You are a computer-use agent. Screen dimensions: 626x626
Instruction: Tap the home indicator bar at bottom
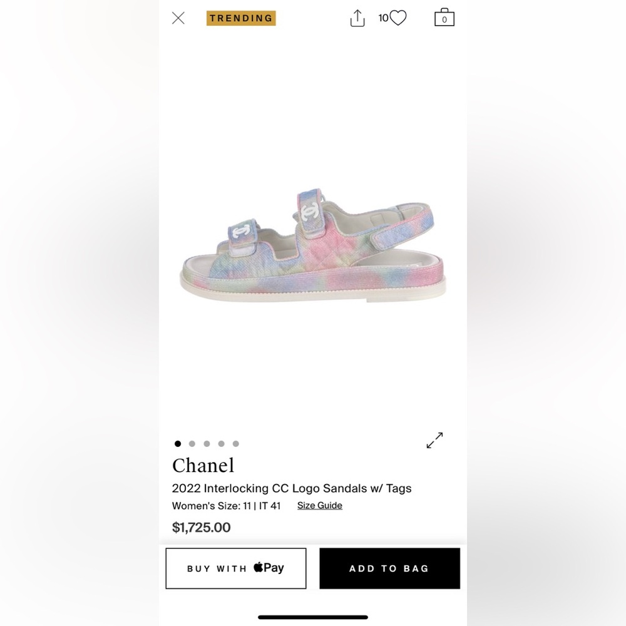coord(313,615)
